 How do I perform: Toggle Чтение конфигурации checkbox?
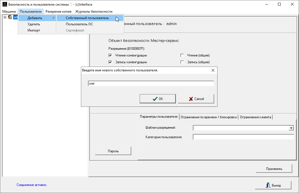point(110,55)
